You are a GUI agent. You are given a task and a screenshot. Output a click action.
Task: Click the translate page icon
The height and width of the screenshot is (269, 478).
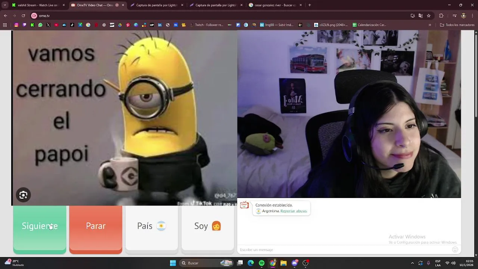coord(420,16)
